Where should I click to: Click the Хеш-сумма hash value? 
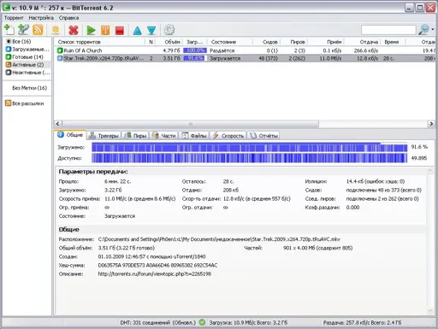tap(157, 265)
